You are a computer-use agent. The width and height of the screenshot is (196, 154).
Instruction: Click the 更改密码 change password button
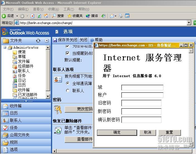(x=79, y=109)
